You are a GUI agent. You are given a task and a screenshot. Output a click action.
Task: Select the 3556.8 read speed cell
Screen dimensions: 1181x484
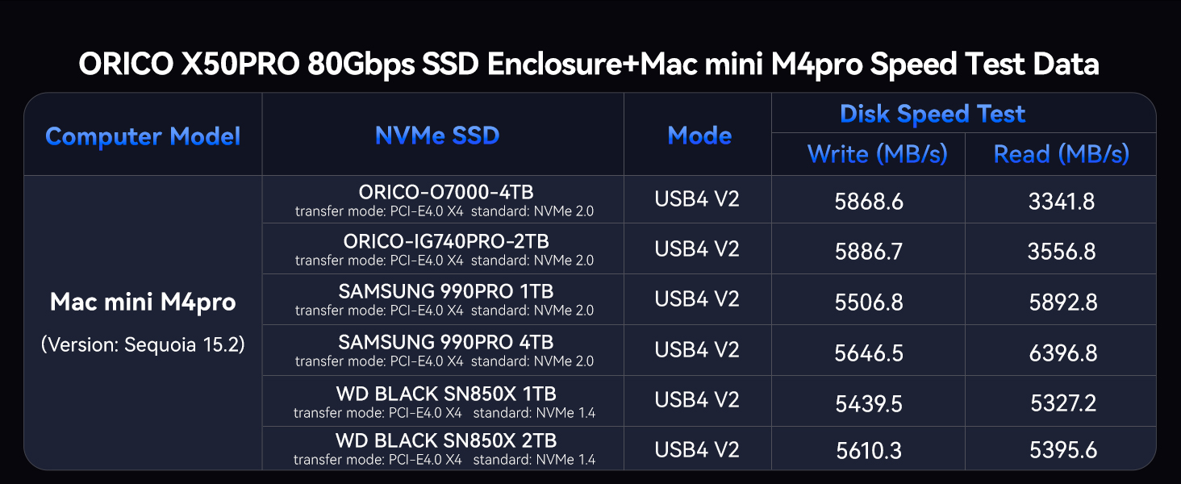click(1062, 251)
